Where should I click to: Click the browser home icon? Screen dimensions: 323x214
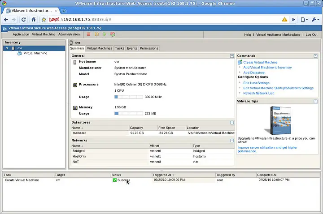pos(33,20)
